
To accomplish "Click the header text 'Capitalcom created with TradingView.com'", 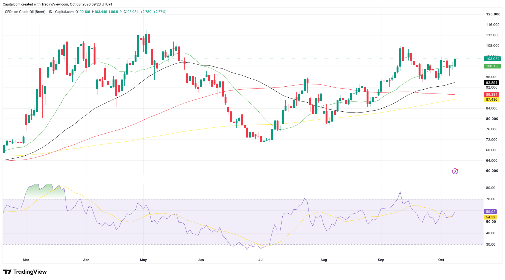I will [36, 4].
